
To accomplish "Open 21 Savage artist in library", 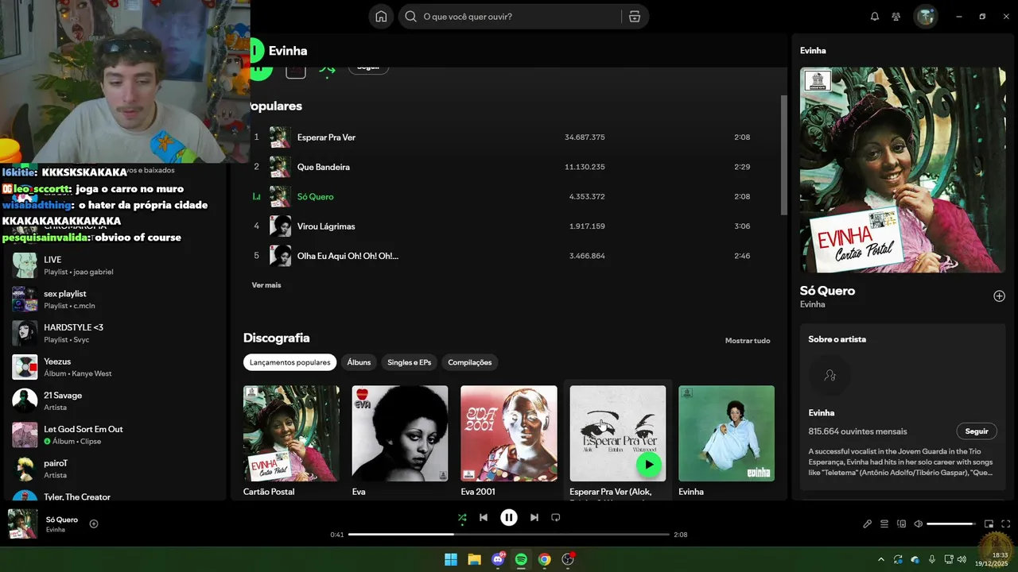I will [x=115, y=401].
